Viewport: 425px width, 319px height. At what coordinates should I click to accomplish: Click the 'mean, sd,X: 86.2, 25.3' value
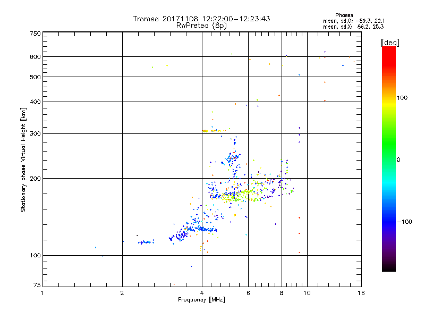(353, 27)
